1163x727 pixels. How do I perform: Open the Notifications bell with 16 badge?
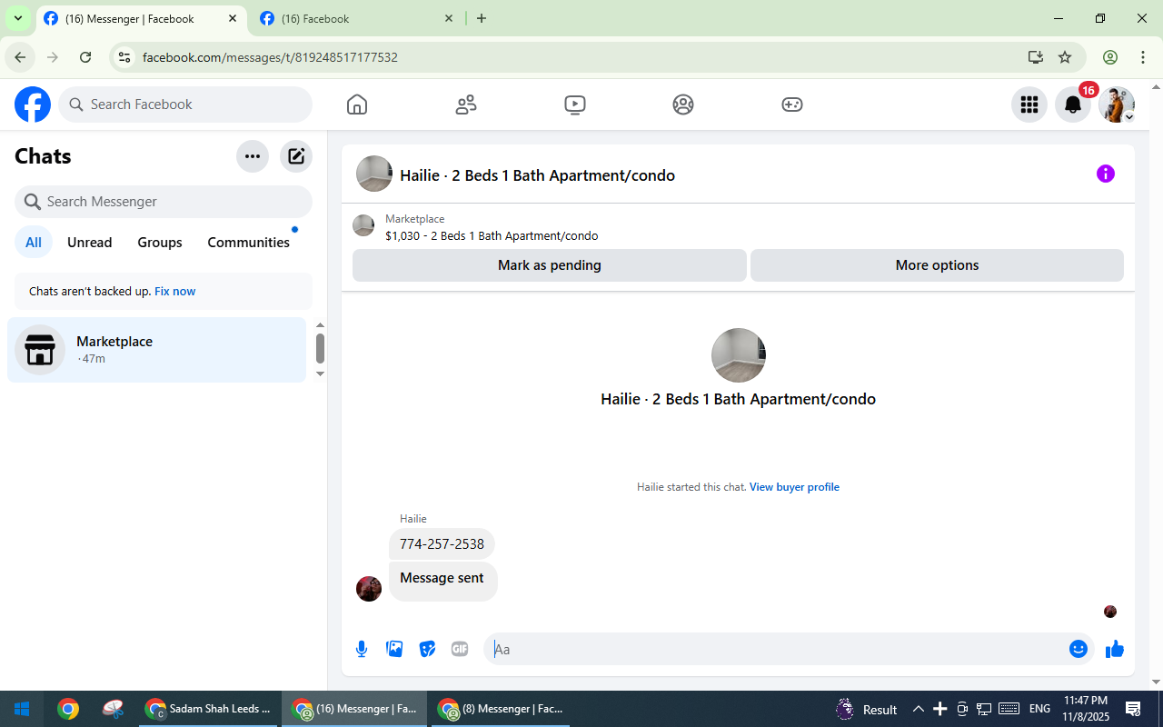click(1073, 105)
